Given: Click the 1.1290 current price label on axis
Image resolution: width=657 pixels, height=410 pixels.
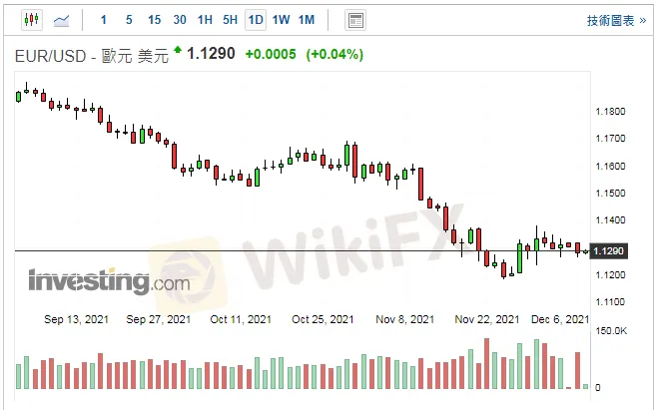Looking at the screenshot, I should tap(608, 250).
